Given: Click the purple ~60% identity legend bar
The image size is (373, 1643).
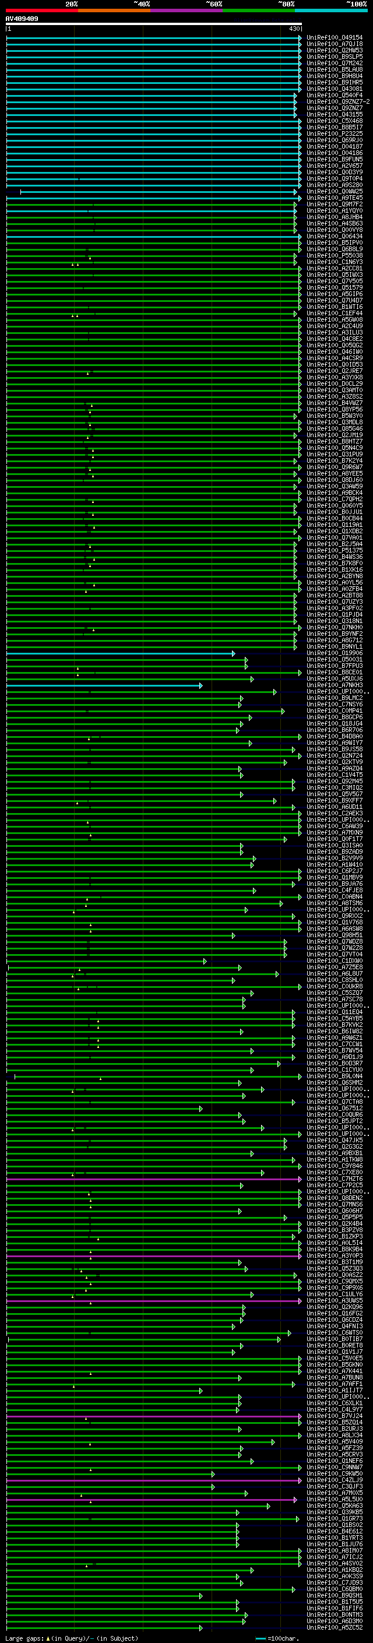Looking at the screenshot, I should click(x=186, y=10).
